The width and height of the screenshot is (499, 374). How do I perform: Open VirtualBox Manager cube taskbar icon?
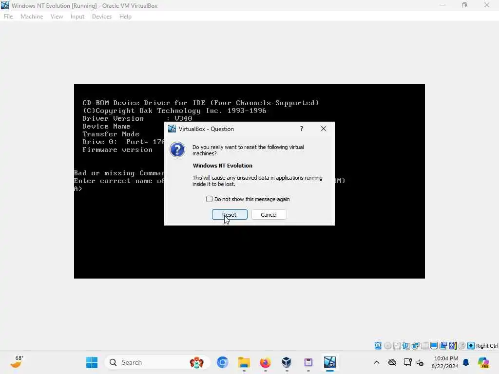287,362
